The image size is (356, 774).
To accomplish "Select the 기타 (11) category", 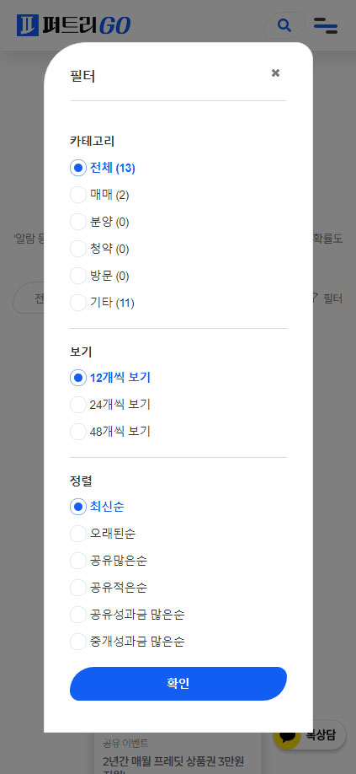I will [x=102, y=303].
